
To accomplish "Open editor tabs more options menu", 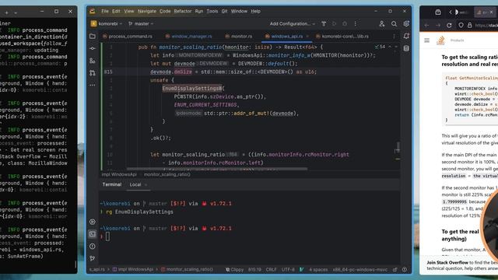I will click(395, 37).
